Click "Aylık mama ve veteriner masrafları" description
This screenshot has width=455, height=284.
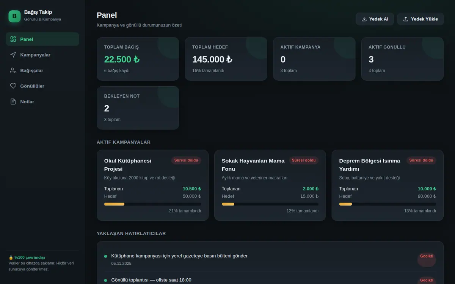coord(255,178)
